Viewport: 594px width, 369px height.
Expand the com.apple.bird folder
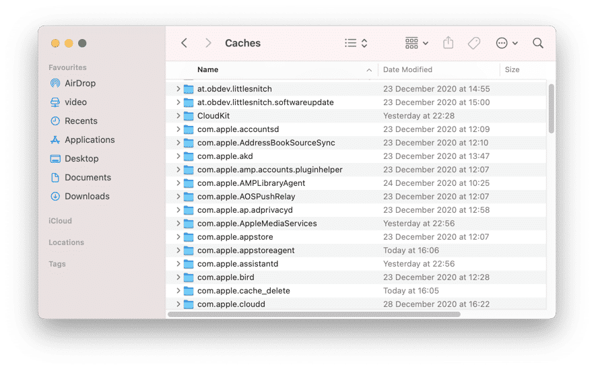click(178, 277)
